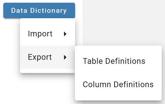Click the word Column in Column Definitions

97,84
